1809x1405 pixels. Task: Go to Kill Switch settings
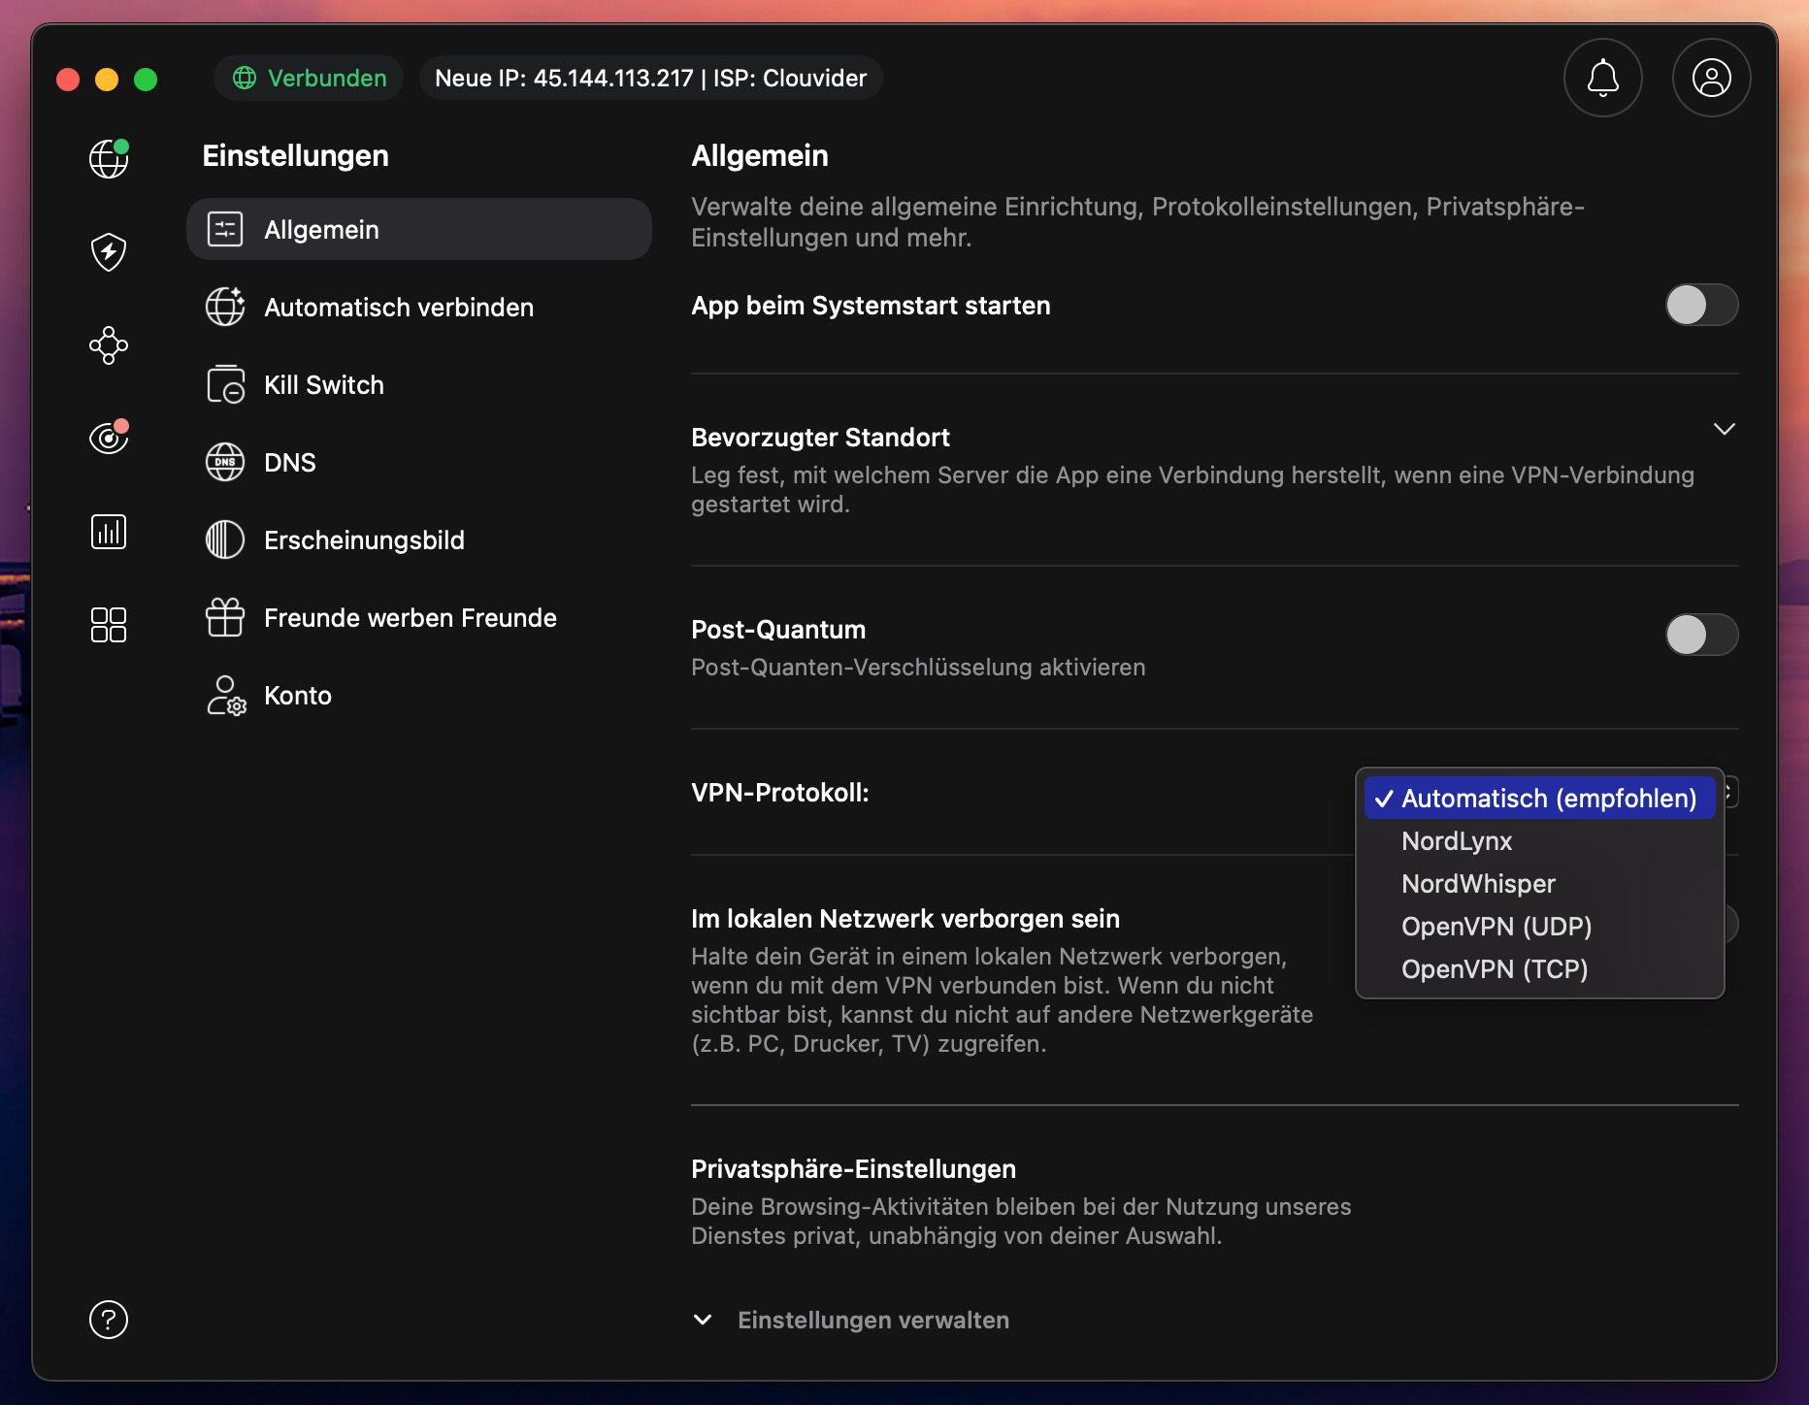[324, 385]
